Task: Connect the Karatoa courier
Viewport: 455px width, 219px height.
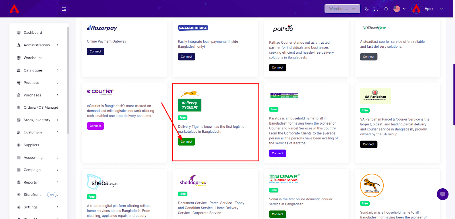Action: click(278, 153)
